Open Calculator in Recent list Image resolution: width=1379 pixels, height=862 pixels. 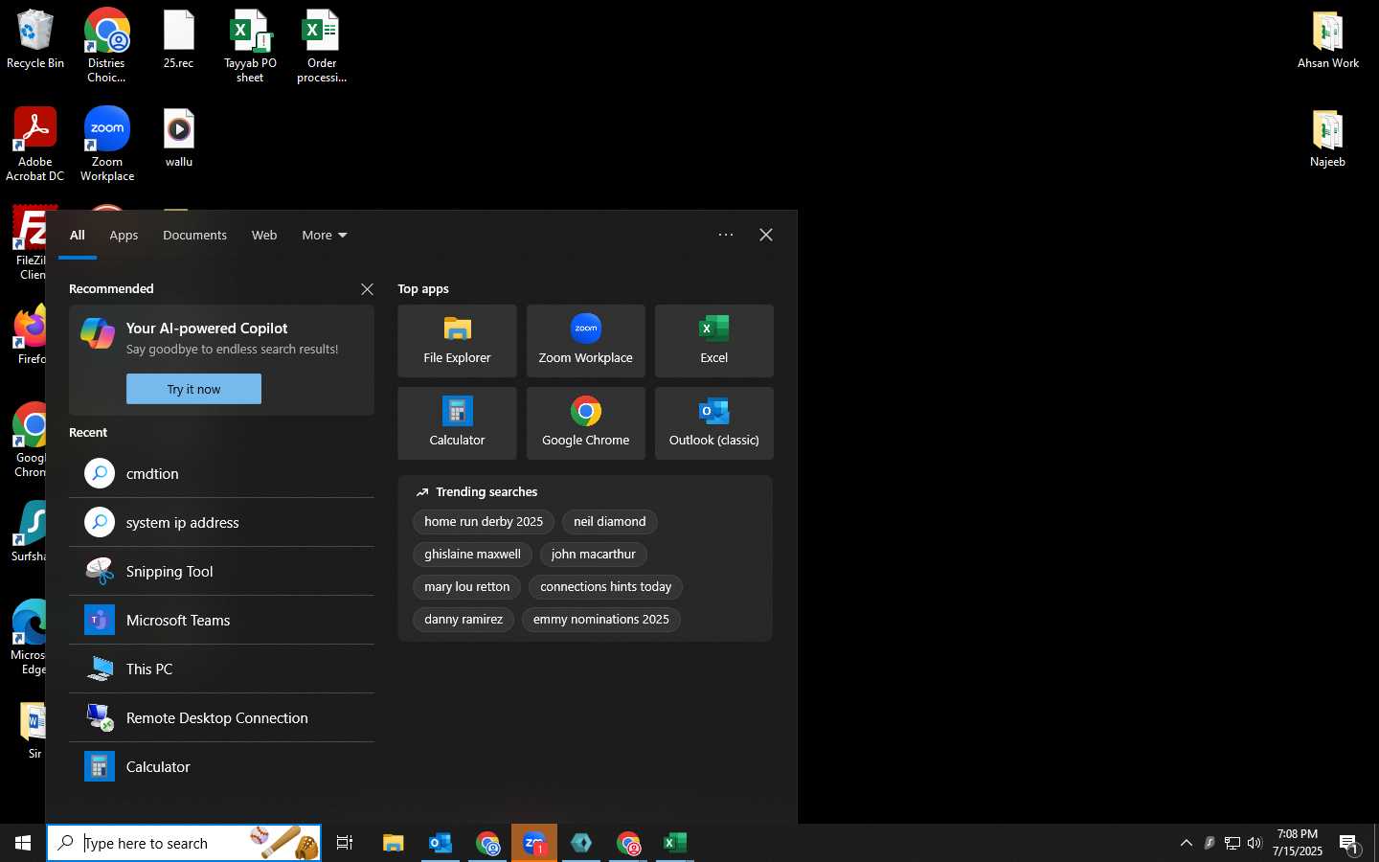coord(221,767)
